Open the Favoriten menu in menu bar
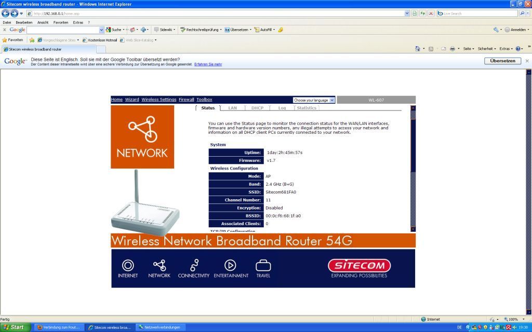 (x=61, y=22)
